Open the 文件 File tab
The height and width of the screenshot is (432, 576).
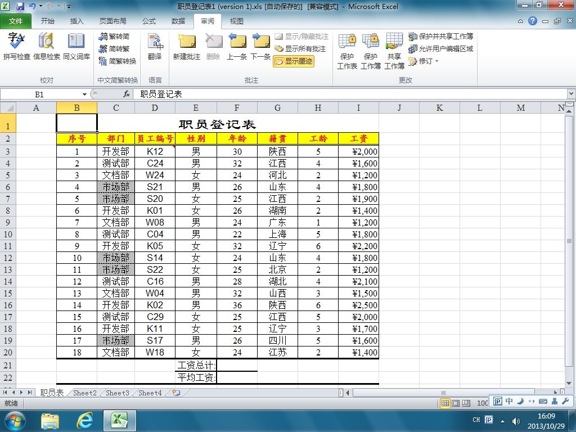(15, 21)
